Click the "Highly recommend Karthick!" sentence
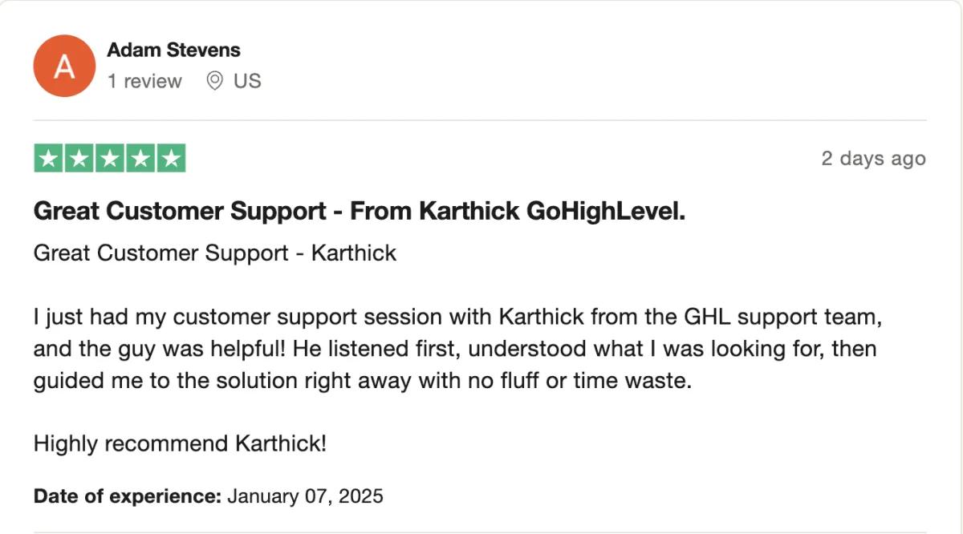The image size is (963, 534). pos(180,443)
